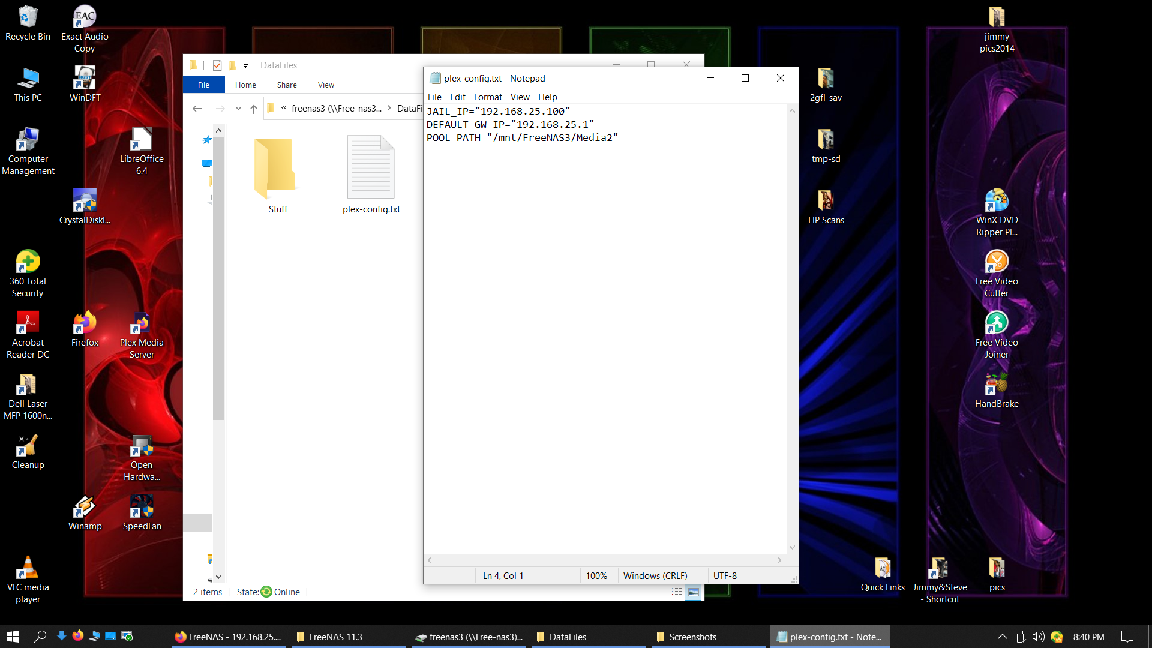Switch to Explorer Home ribbon tab
The width and height of the screenshot is (1152, 648).
tap(245, 85)
